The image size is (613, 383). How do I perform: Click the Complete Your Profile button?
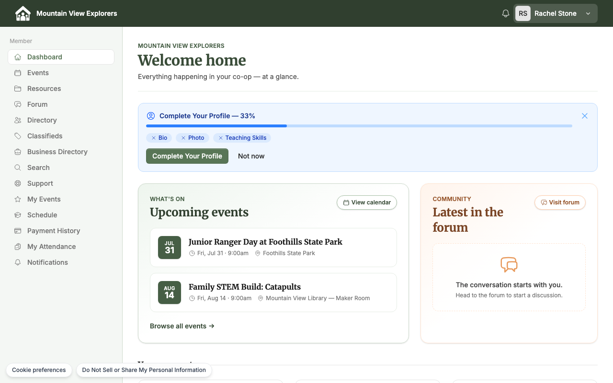[x=187, y=156]
